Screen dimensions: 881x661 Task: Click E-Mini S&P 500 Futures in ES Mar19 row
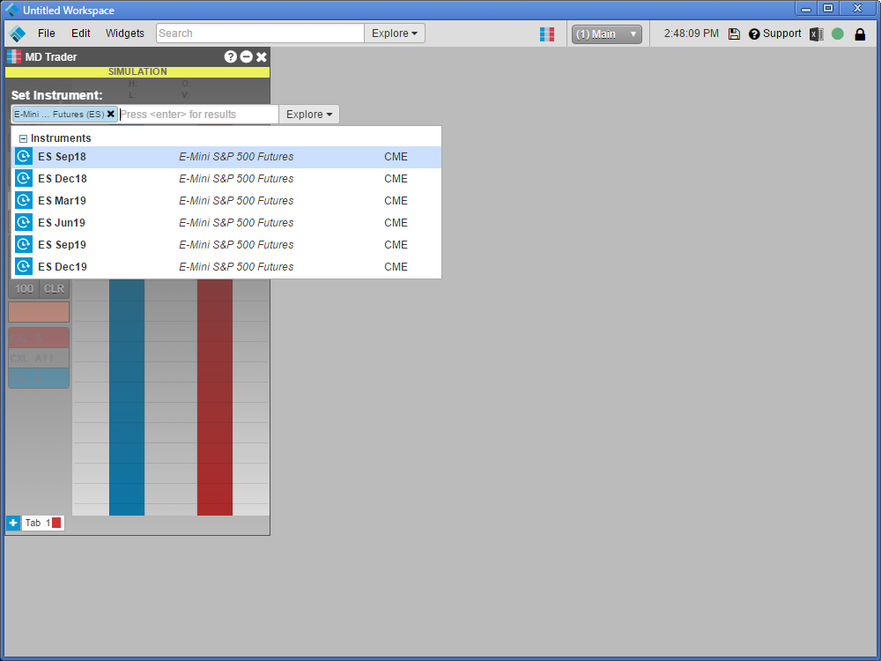pyautogui.click(x=236, y=201)
